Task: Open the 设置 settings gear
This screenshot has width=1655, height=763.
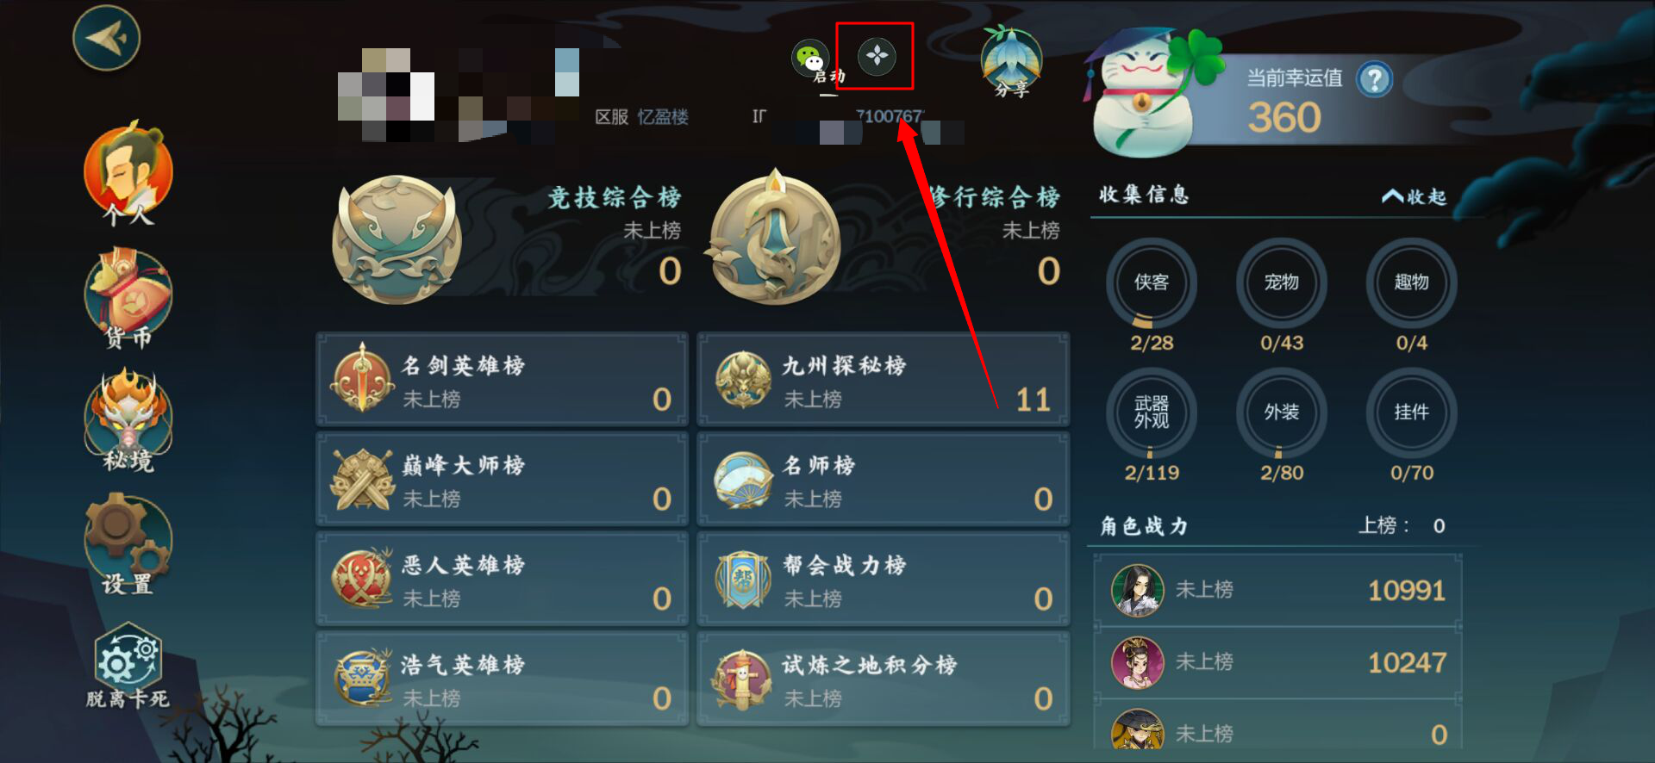Action: [128, 544]
